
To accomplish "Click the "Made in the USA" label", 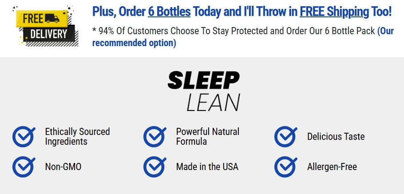I will [x=207, y=167].
